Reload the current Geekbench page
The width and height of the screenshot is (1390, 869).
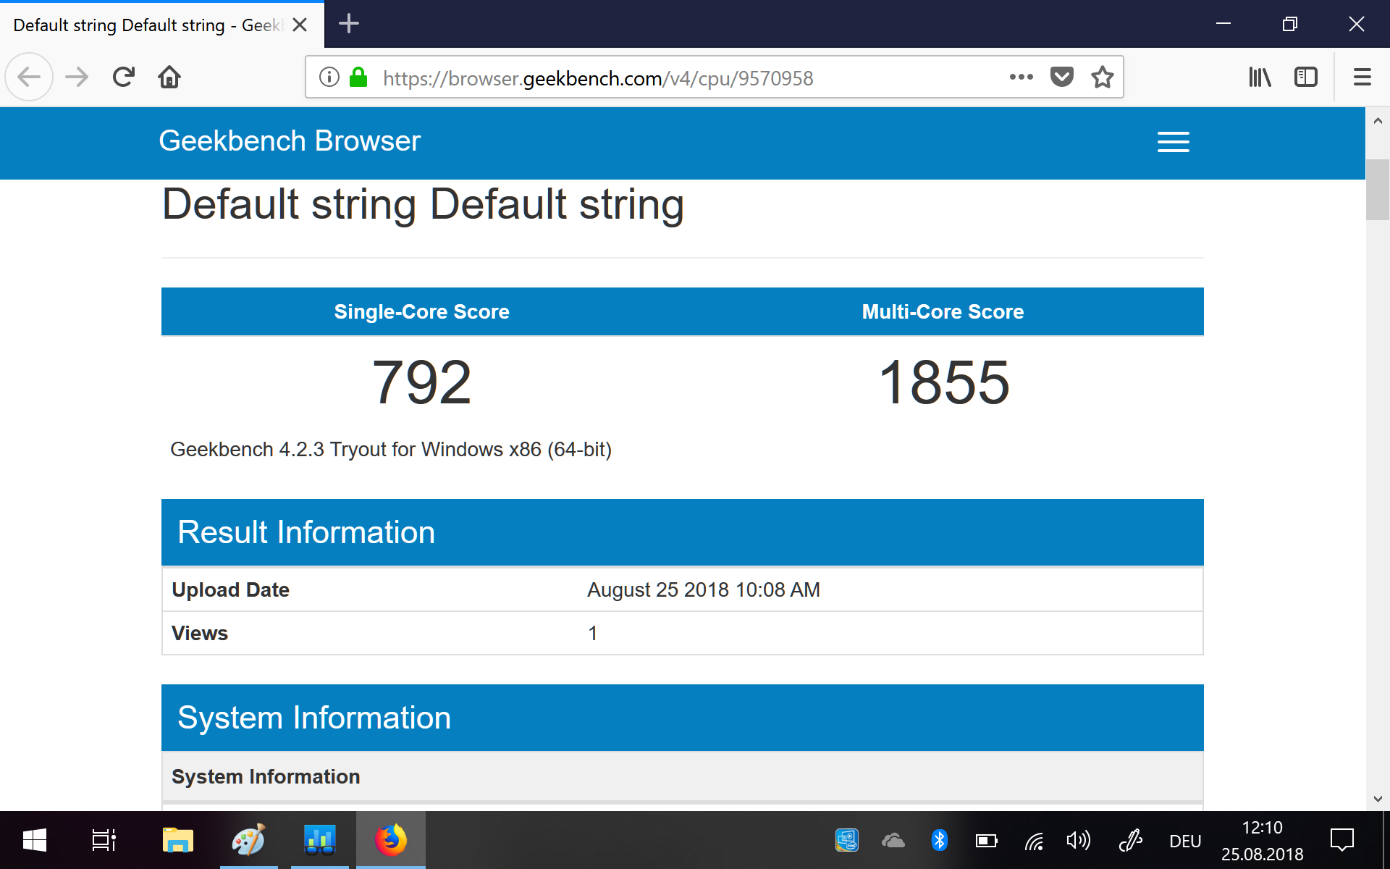tap(124, 77)
